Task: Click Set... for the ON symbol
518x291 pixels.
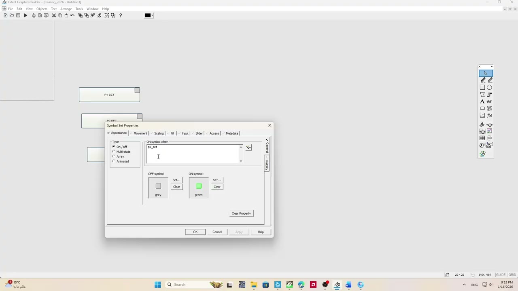Action: click(x=217, y=180)
